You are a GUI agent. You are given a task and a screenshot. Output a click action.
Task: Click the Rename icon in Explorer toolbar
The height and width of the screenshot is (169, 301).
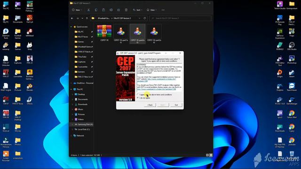[111, 10]
